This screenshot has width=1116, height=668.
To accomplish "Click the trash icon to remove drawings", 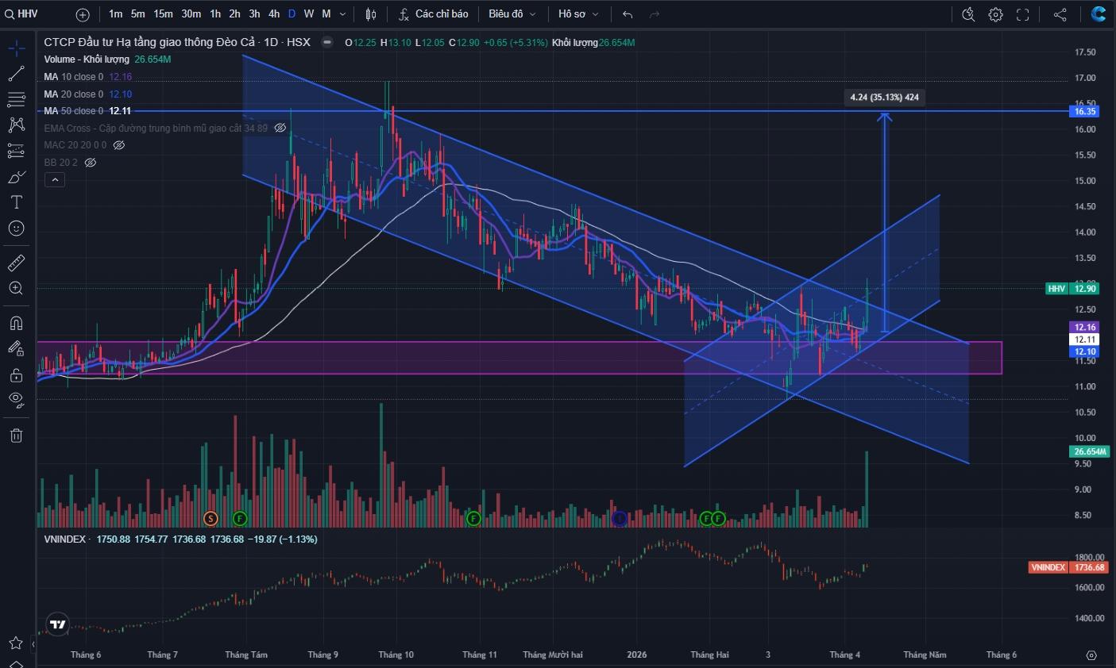I will coord(16,435).
